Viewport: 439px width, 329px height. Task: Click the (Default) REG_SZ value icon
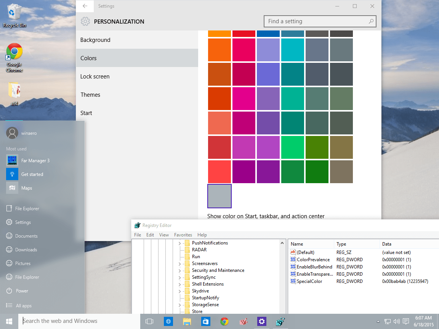coord(292,252)
